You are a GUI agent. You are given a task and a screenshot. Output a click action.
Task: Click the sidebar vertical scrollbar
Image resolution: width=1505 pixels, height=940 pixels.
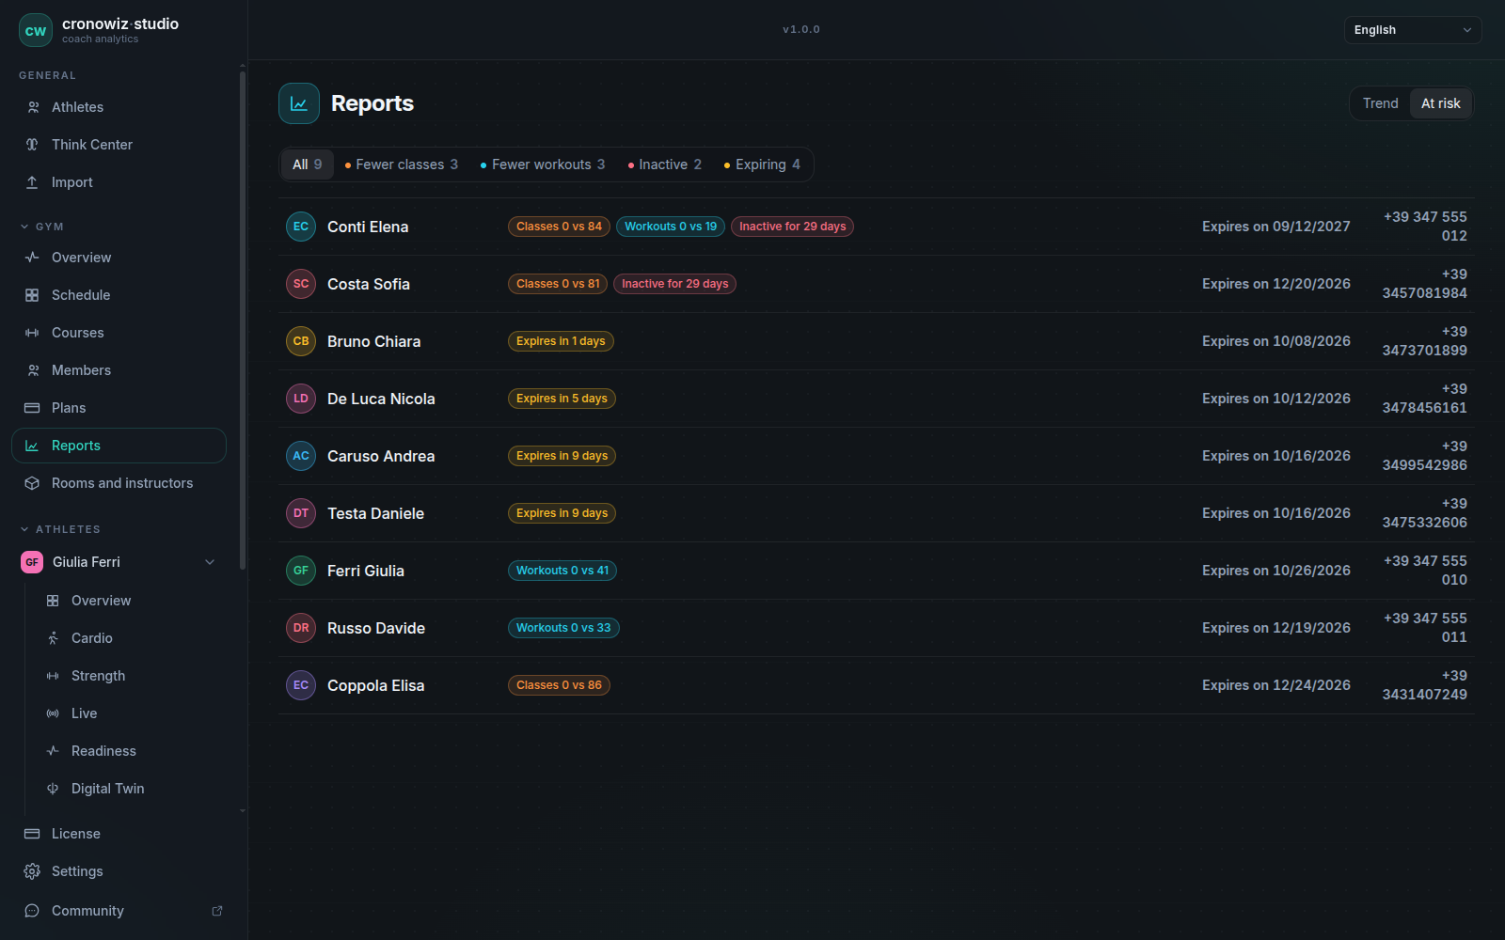(243, 320)
